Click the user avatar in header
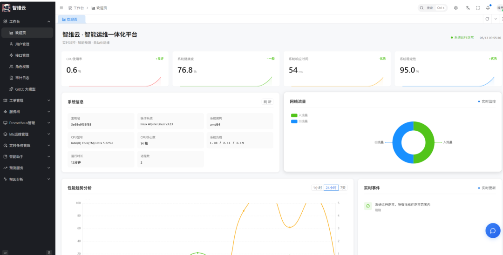The image size is (503, 255). tap(500, 8)
